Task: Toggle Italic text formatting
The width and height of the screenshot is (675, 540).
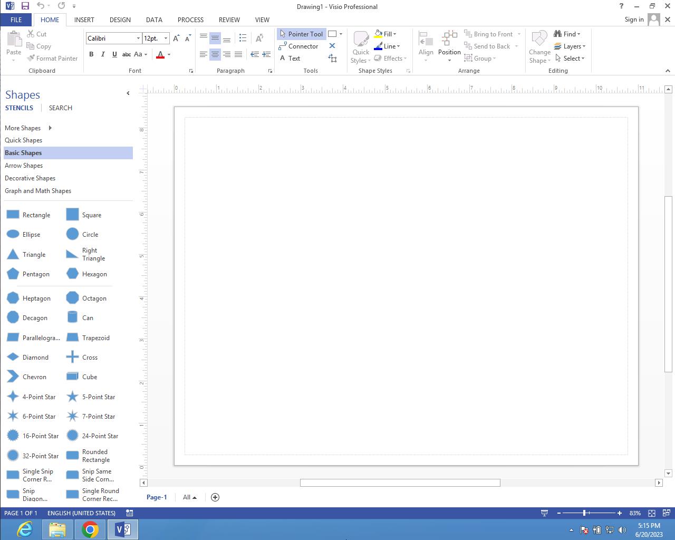Action: coord(103,54)
